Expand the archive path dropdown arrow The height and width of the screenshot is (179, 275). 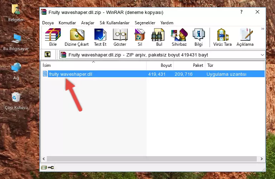(x=262, y=55)
